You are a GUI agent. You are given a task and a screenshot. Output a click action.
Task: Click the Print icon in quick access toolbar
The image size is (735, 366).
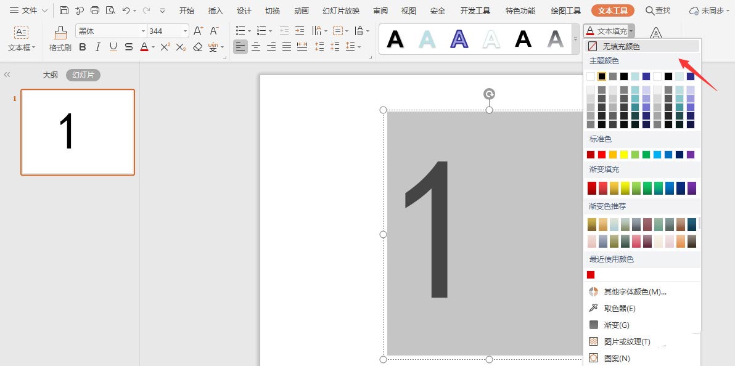pos(95,10)
